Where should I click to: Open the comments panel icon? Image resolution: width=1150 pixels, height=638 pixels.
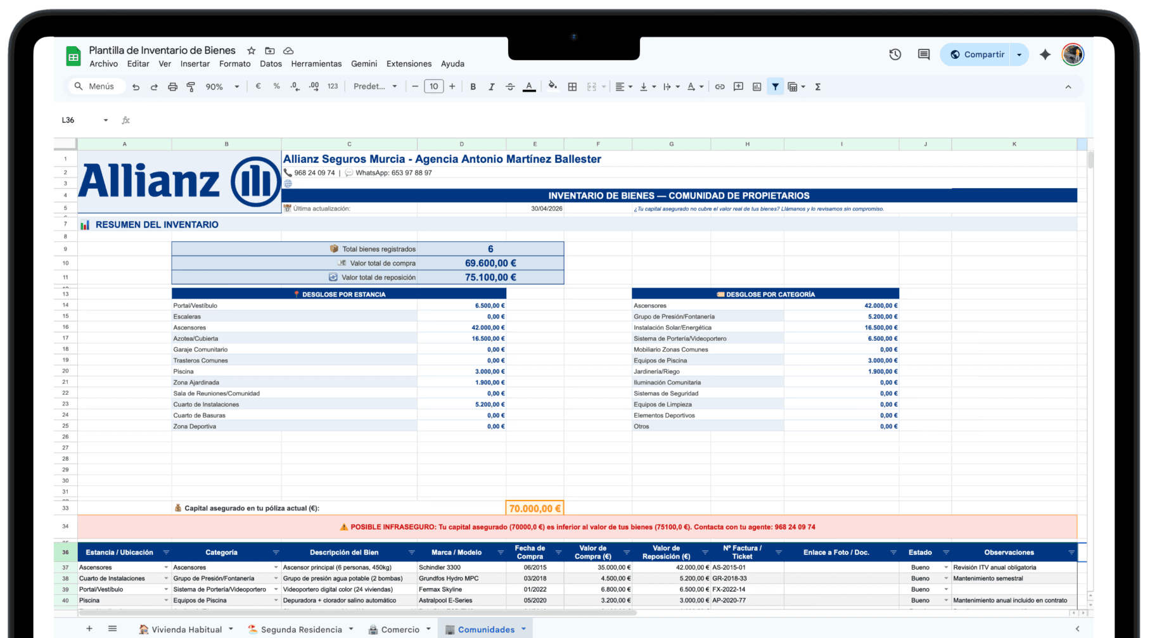click(924, 54)
